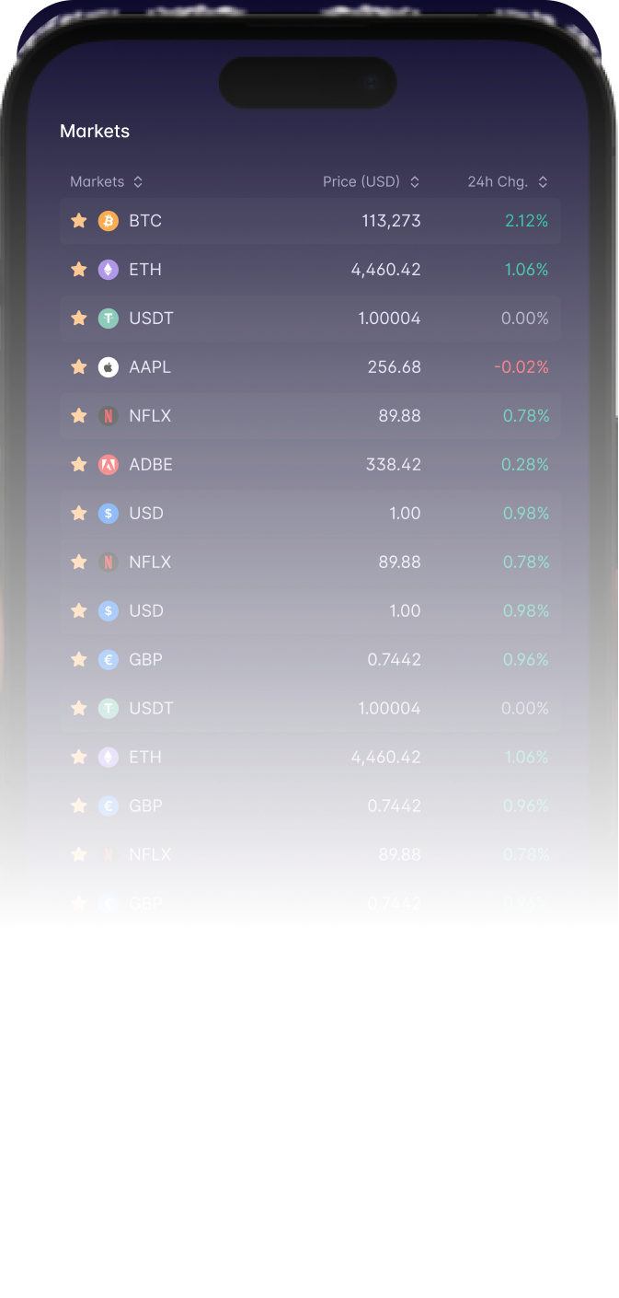Open the ADBE ticker label
Screen dimensions: 619x1298
click(151, 465)
